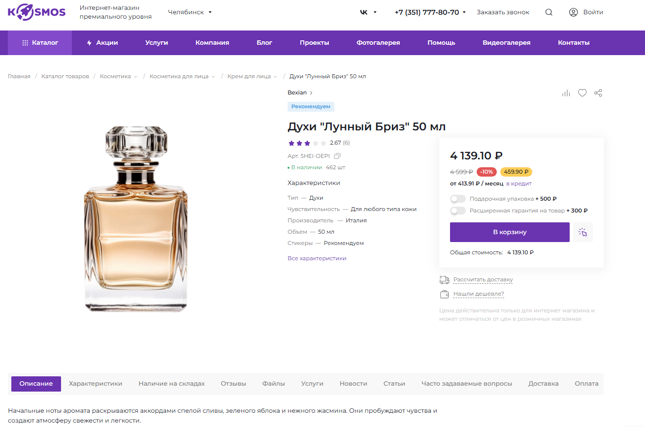Viewport: 645px width, 427px height.
Task: Open the Все характеристики link
Action: [x=317, y=258]
